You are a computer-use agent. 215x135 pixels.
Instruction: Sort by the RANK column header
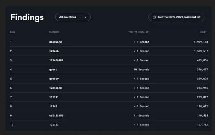13,32
